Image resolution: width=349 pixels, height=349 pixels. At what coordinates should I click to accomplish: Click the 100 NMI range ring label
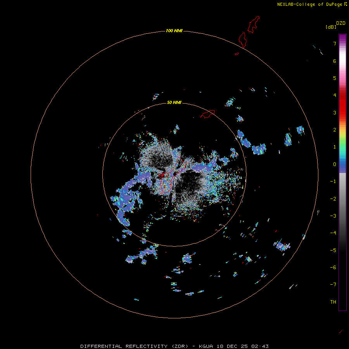pos(174,31)
